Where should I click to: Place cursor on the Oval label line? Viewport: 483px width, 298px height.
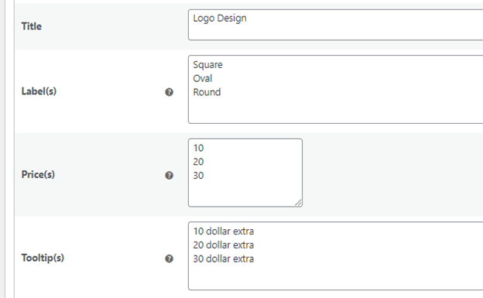tap(202, 78)
